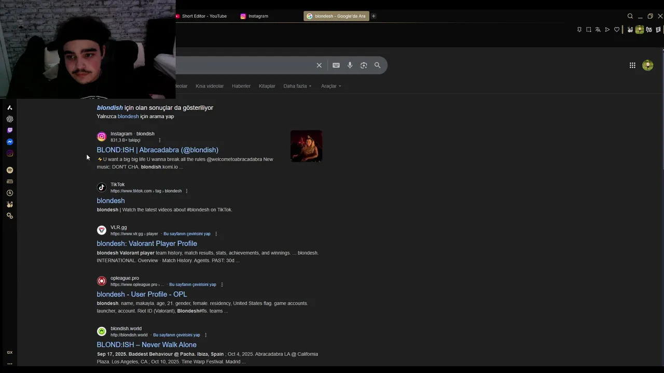Click the VLR.gg site favicon
The image size is (664, 373).
pyautogui.click(x=102, y=230)
